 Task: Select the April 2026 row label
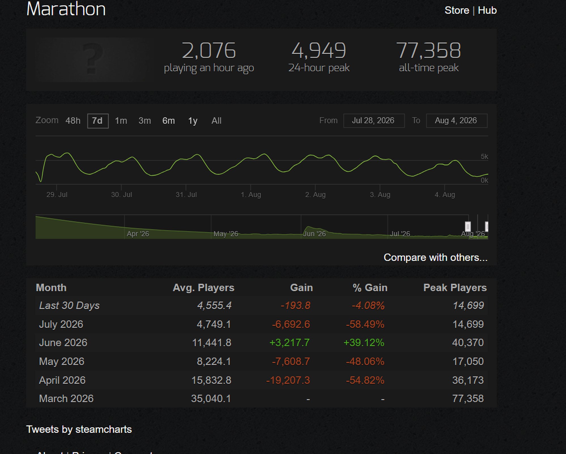point(62,380)
